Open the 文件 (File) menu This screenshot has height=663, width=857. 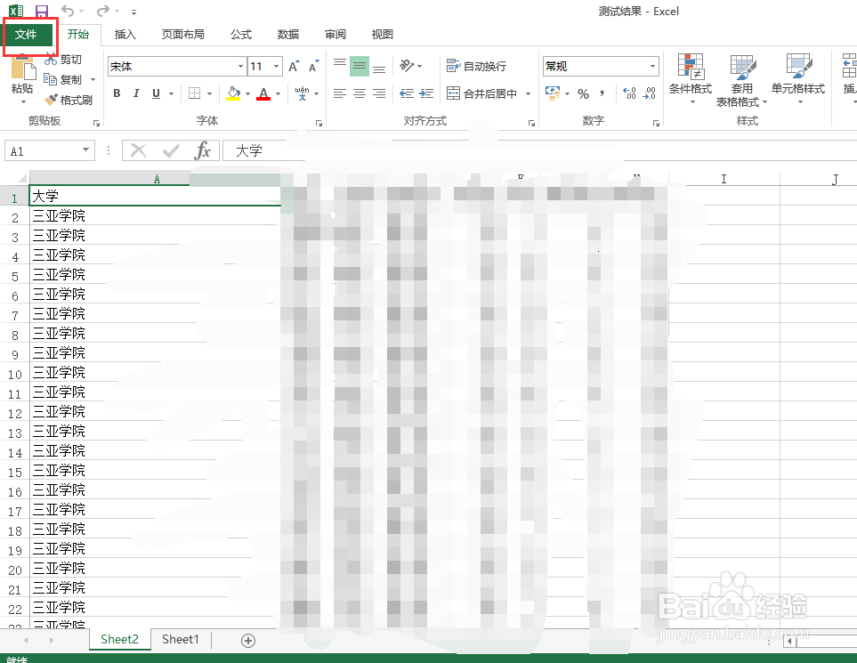coord(29,35)
